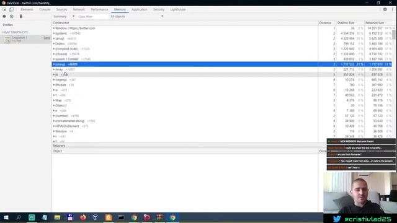Viewport: 397px width, 223px height.
Task: Toggle the device toolbar icon
Action: coord(11,9)
